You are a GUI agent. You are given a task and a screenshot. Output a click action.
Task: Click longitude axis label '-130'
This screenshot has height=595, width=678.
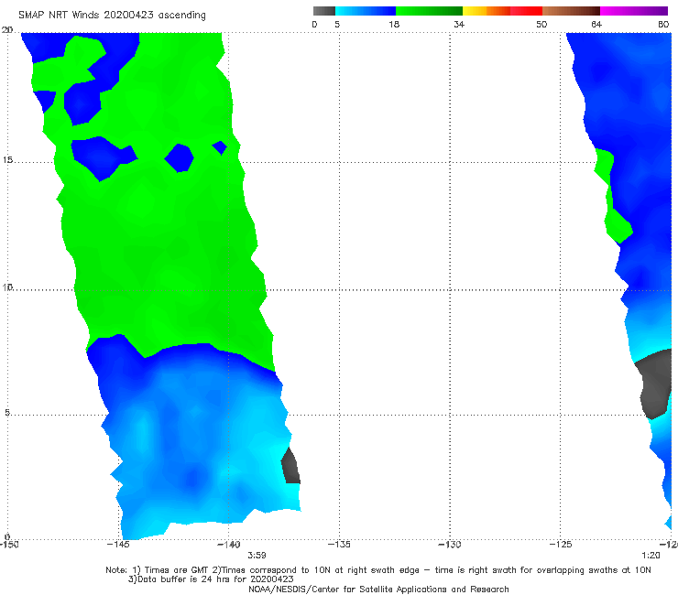(x=450, y=545)
